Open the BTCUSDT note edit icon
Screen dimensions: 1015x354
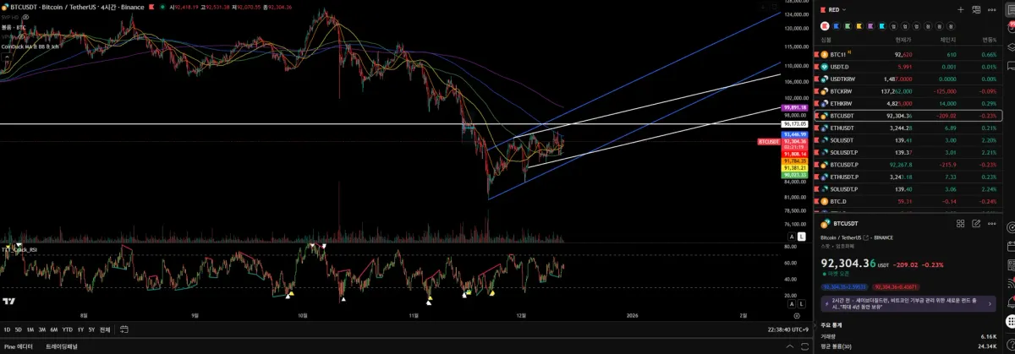pos(976,224)
